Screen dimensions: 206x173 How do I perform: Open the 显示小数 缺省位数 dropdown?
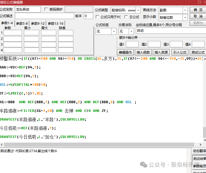185,17
